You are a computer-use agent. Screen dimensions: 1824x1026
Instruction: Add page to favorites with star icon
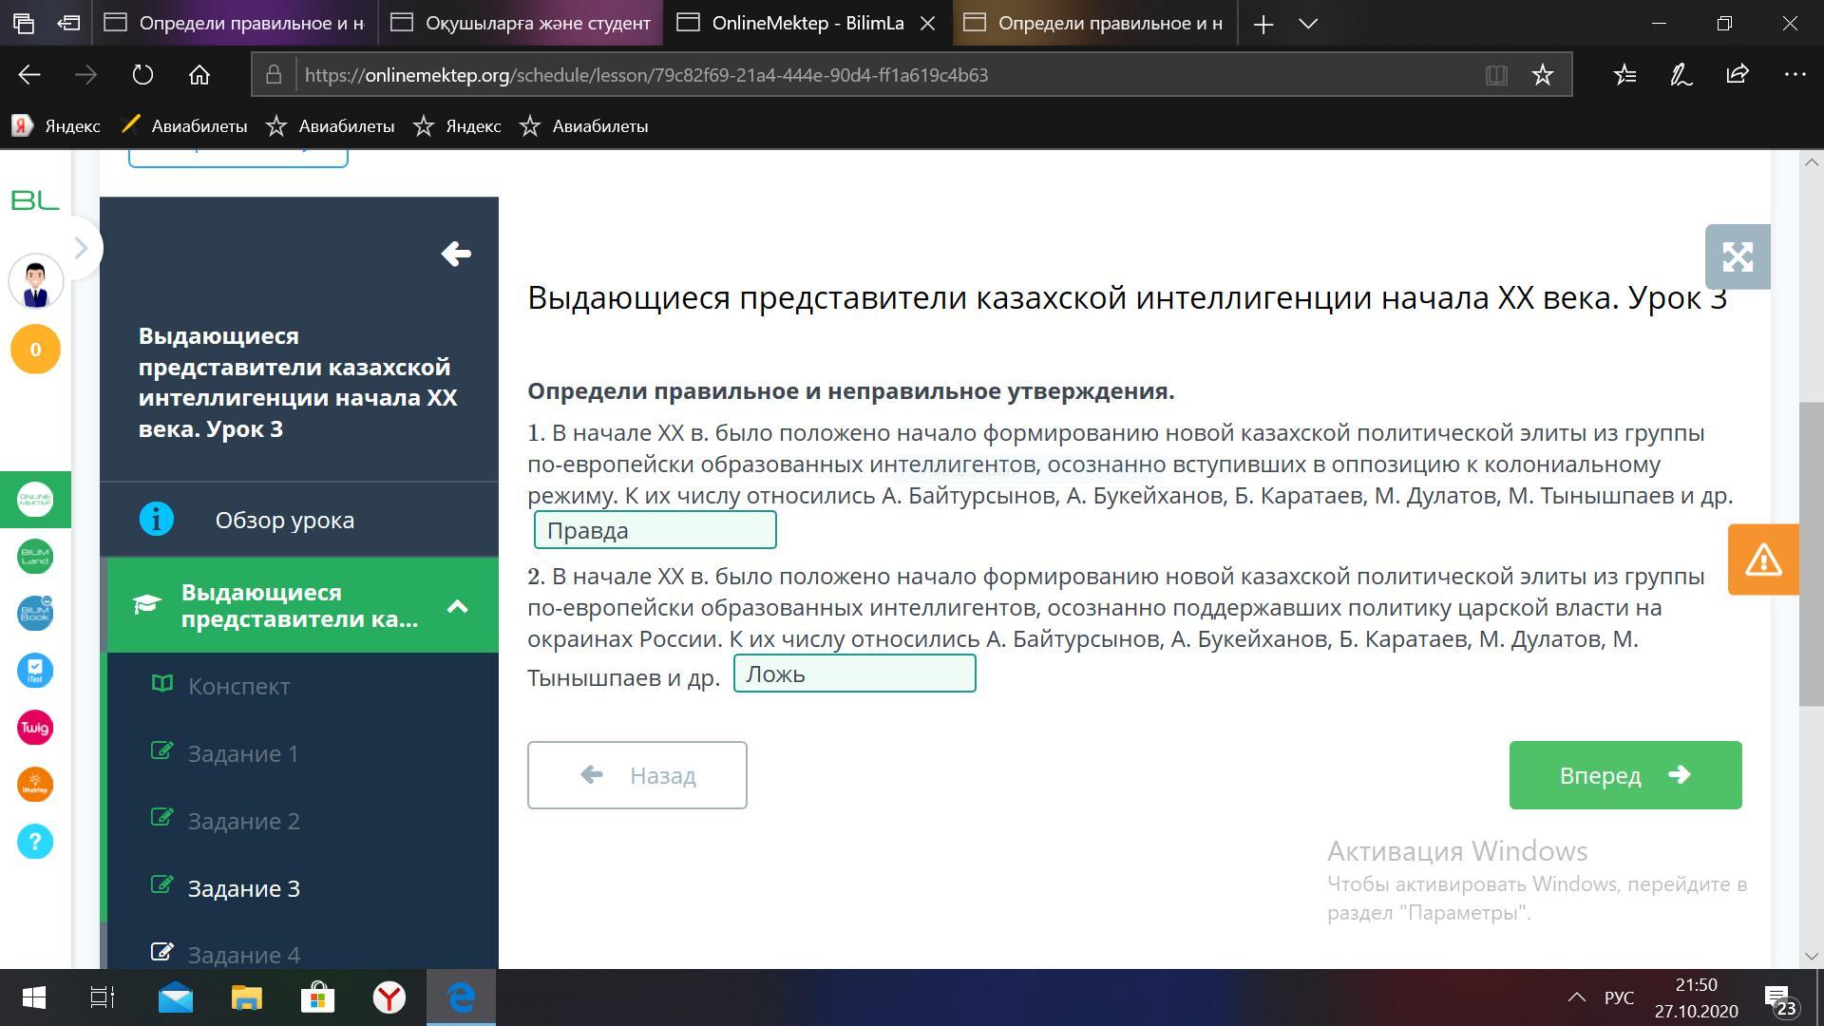(1542, 75)
